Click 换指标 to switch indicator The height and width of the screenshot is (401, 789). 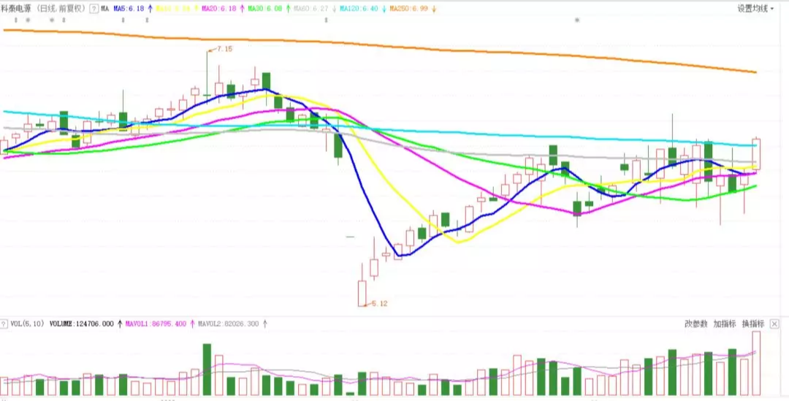pyautogui.click(x=753, y=324)
